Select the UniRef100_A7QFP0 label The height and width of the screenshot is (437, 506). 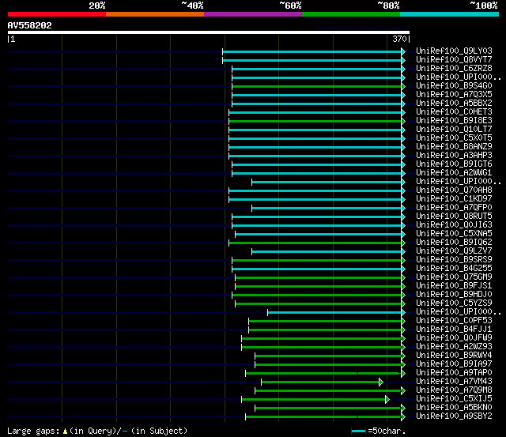(x=454, y=208)
